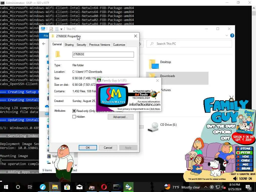Viewport: 256px width, 192px height.
Task: Switch to the General tab
Action: click(57, 44)
